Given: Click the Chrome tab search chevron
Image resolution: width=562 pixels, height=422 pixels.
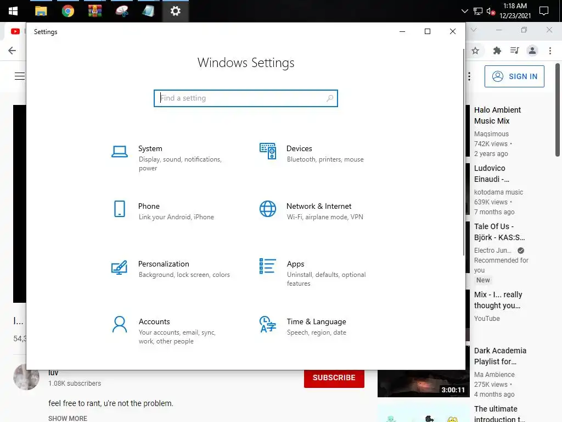Looking at the screenshot, I should [474, 30].
